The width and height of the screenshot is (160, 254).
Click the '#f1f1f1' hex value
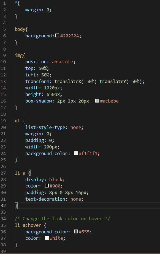point(88,153)
